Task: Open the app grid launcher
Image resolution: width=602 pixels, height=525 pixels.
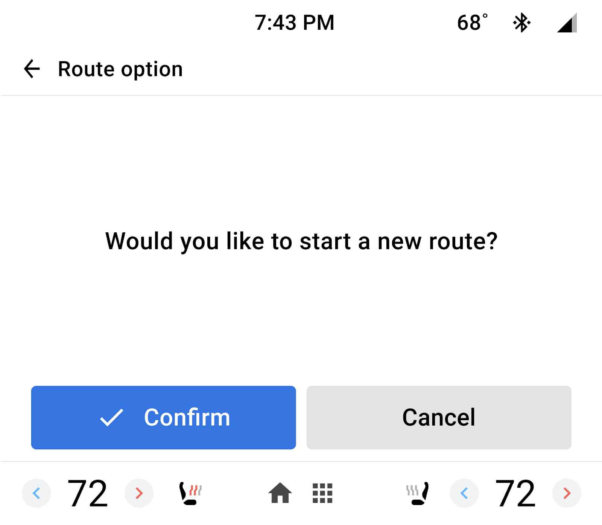Action: 323,493
